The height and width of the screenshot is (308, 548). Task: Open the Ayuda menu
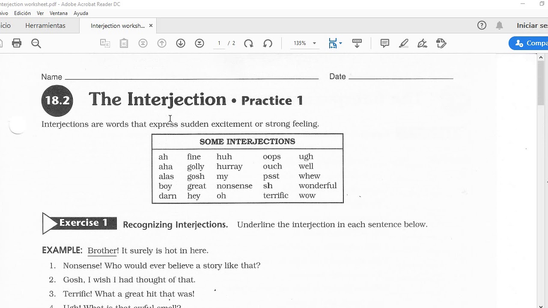(x=81, y=13)
